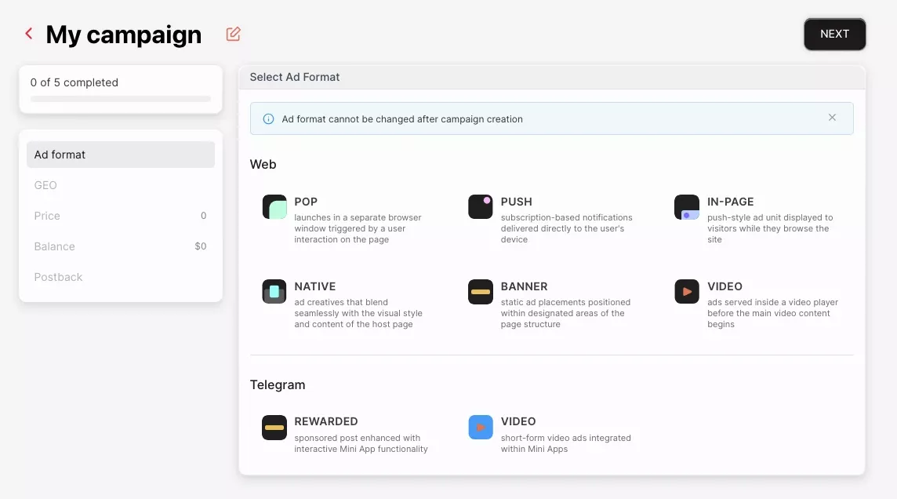
Task: Click the PUSH format icon
Action: [x=481, y=206]
